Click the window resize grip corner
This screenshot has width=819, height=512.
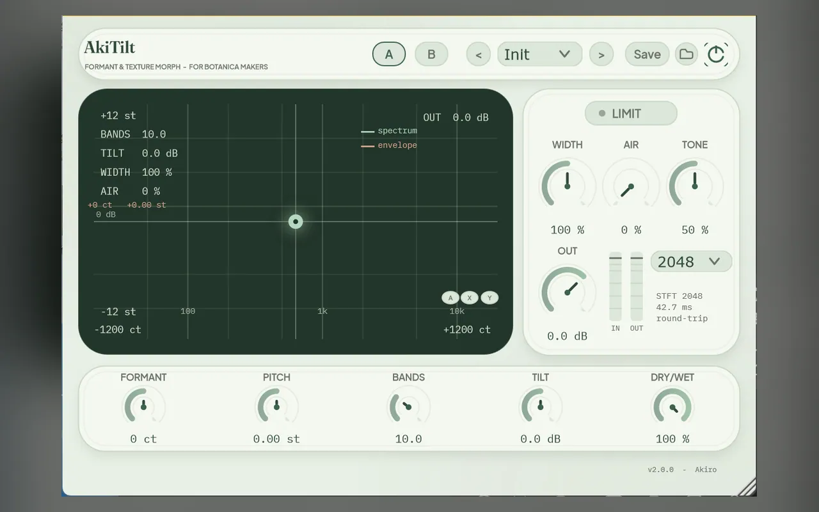pos(747,486)
